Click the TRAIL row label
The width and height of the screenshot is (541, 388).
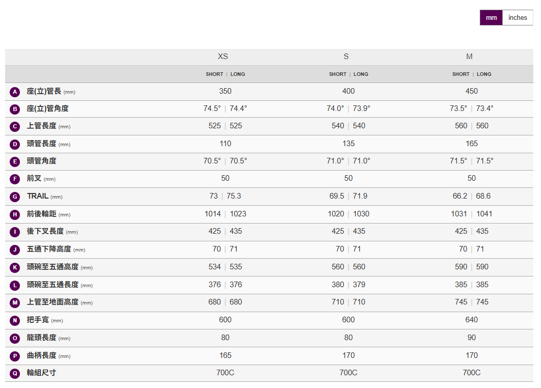[x=38, y=196]
